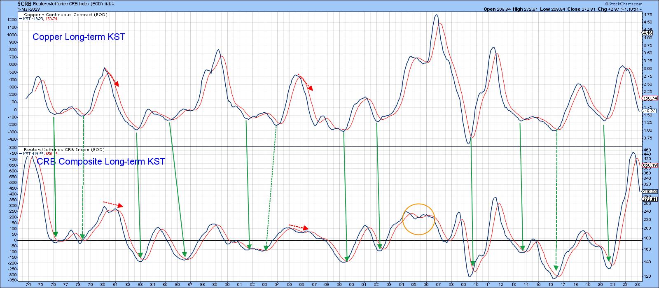Click the Copper KST legend '-19.23, 150.74'

pyautogui.click(x=45, y=19)
